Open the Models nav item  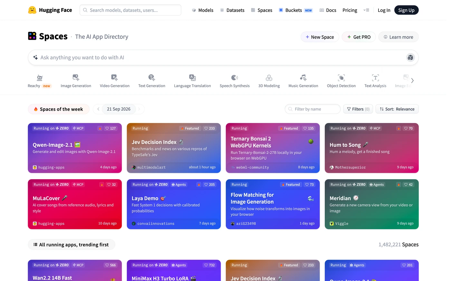pos(203,10)
